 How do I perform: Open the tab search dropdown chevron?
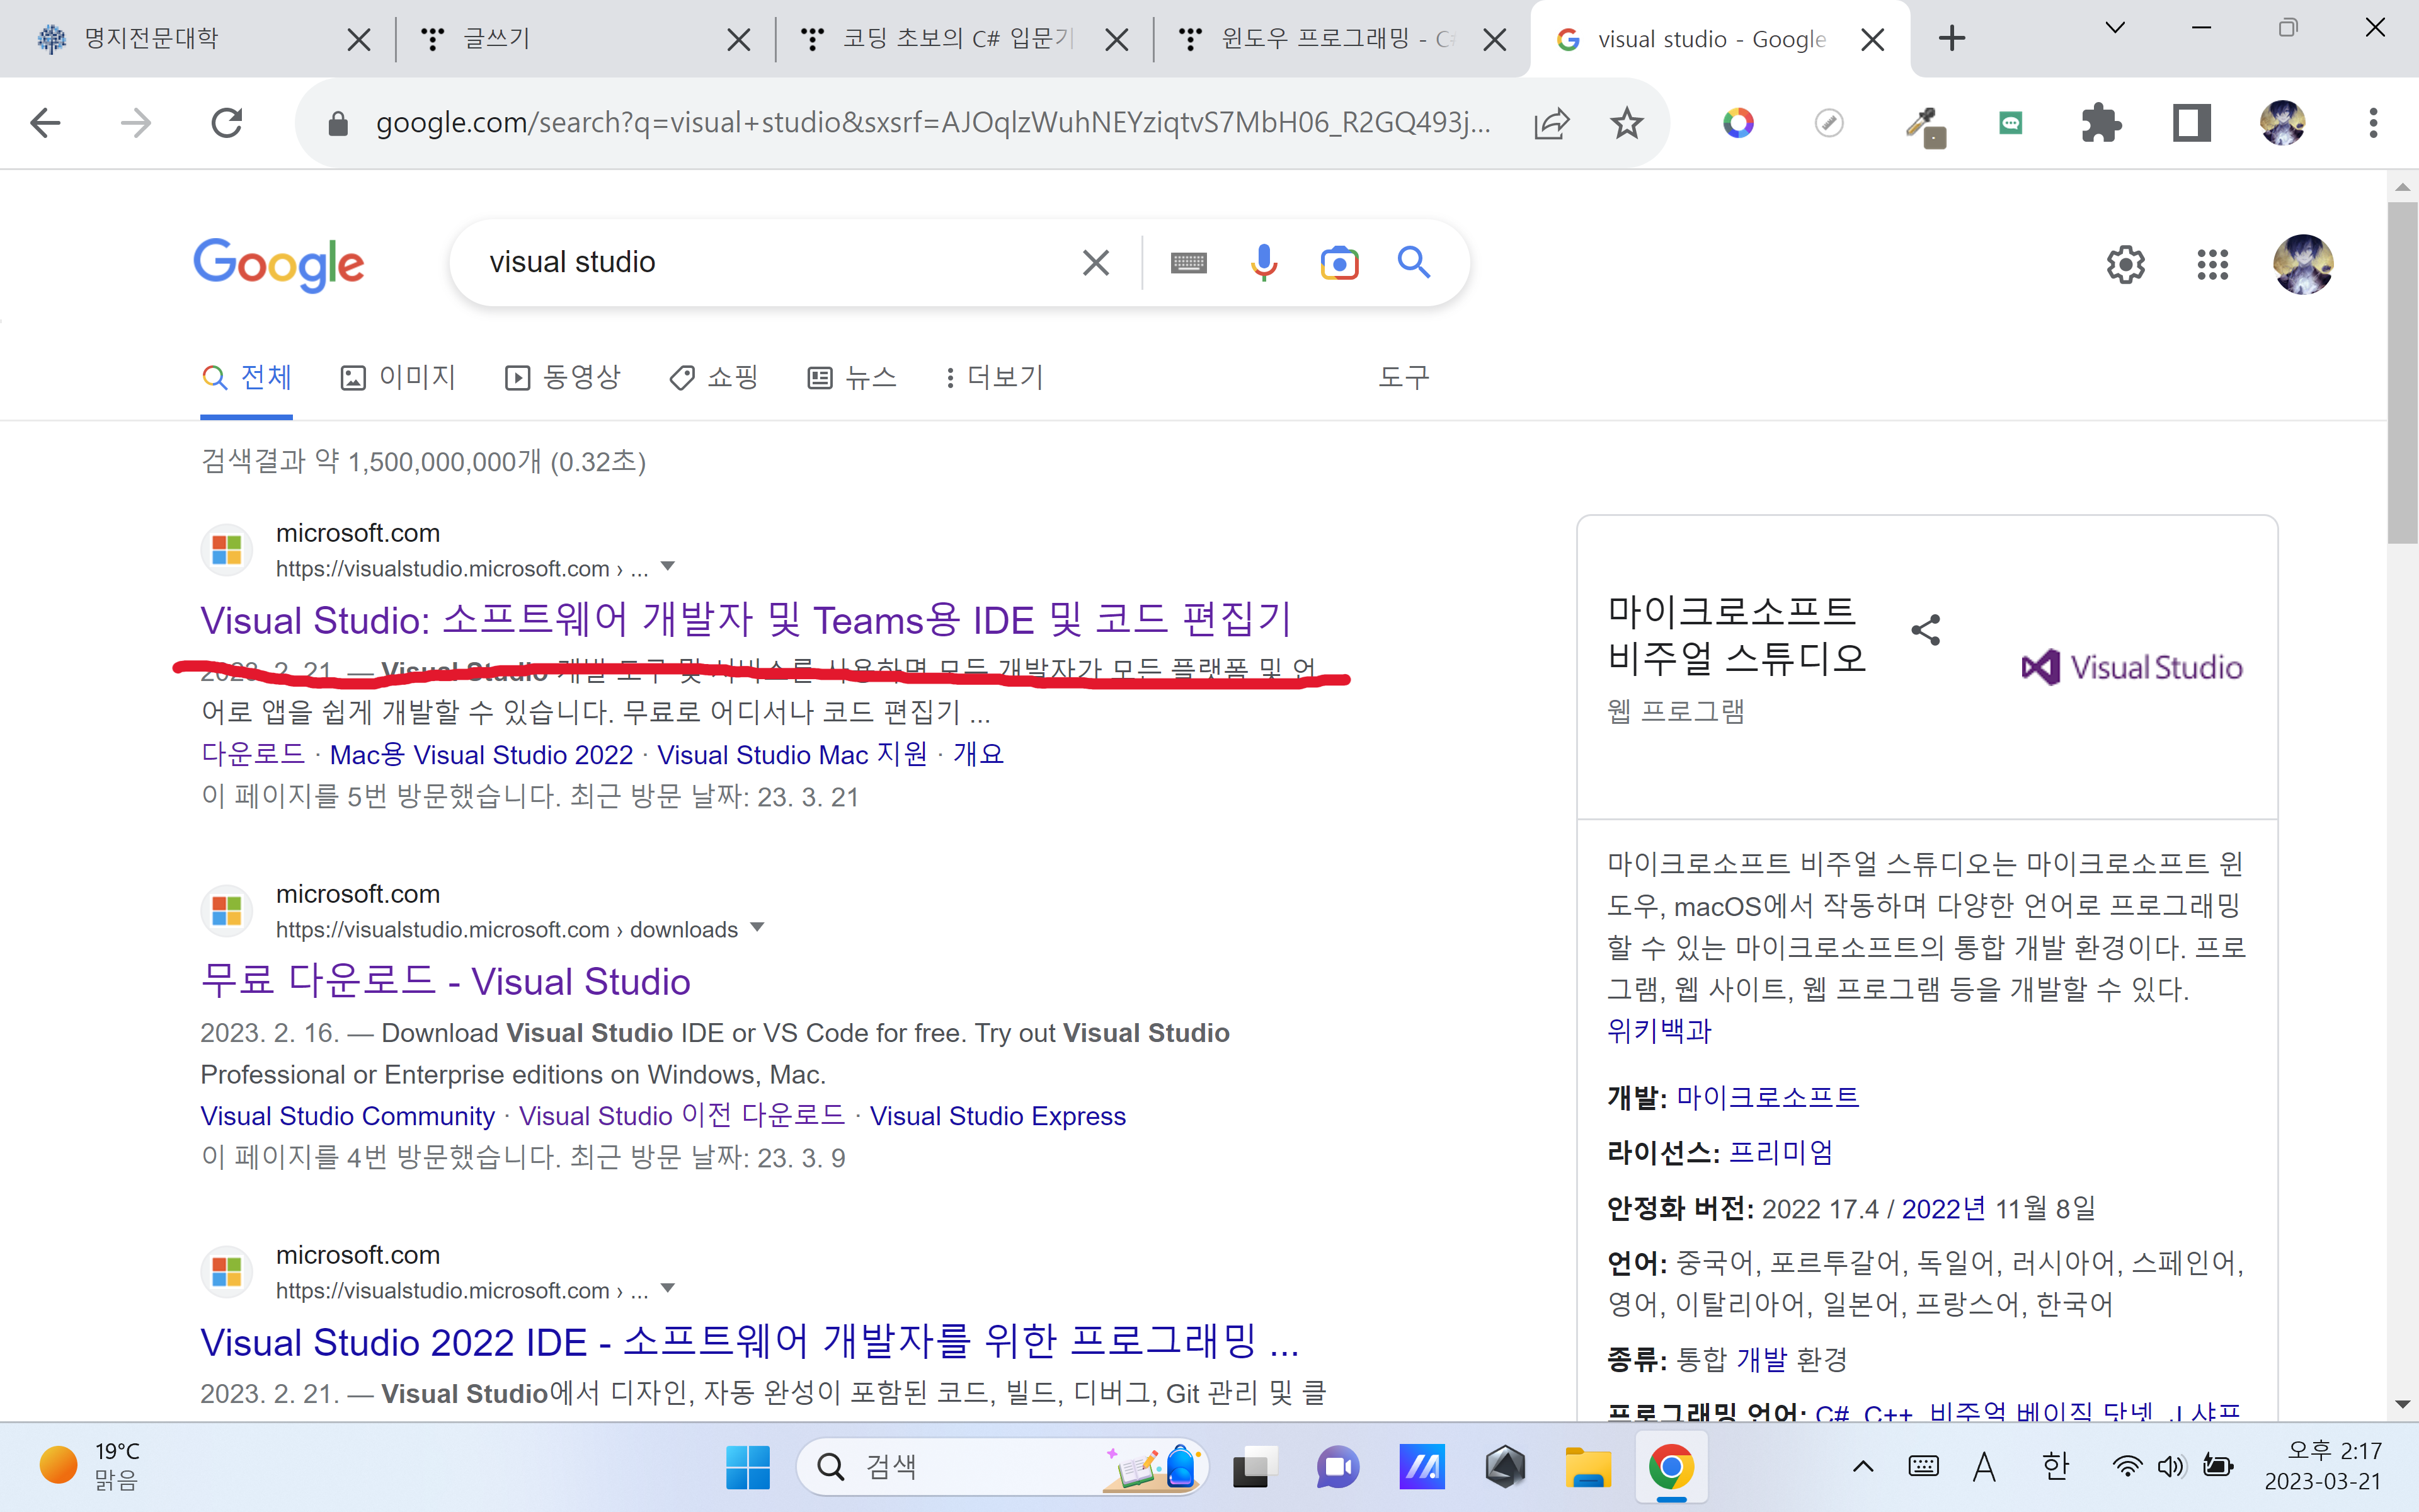[x=2114, y=28]
